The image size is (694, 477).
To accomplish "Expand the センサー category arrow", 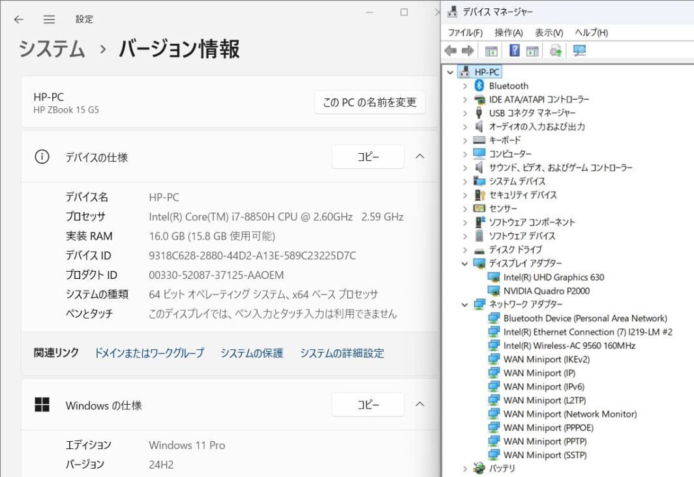I will [x=464, y=209].
